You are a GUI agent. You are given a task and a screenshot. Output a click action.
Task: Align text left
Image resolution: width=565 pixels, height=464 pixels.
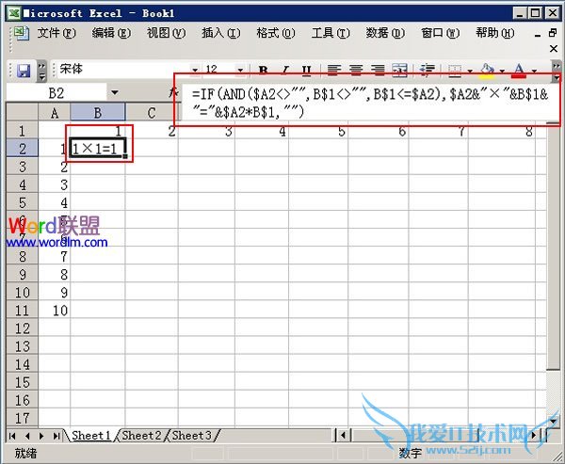334,70
